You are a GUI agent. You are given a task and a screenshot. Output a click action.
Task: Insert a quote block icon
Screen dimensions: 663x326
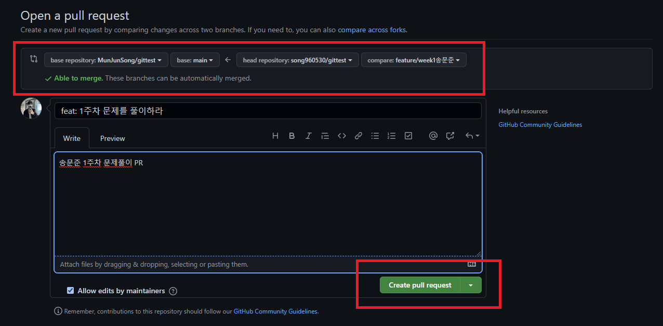[325, 136]
